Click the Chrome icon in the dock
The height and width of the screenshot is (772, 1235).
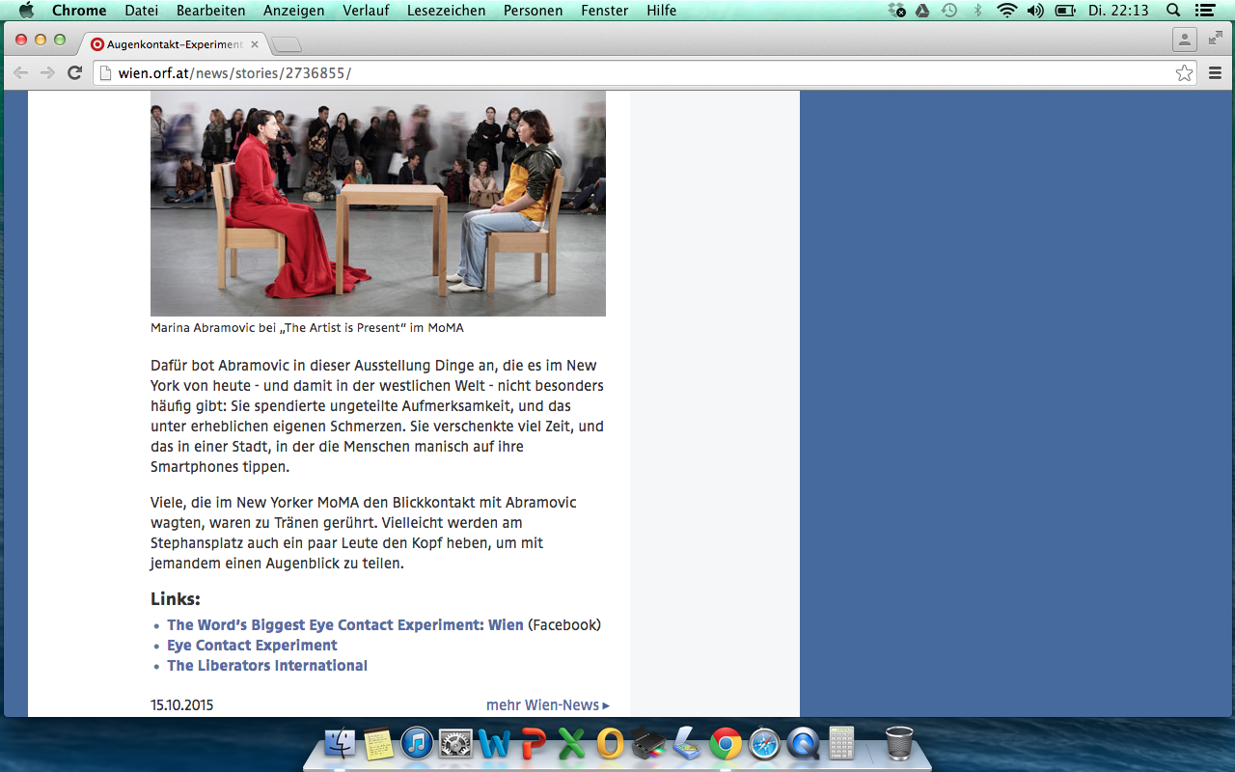726,744
